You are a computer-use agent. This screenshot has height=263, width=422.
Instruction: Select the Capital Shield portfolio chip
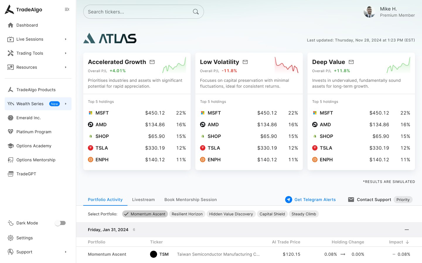[x=272, y=214]
